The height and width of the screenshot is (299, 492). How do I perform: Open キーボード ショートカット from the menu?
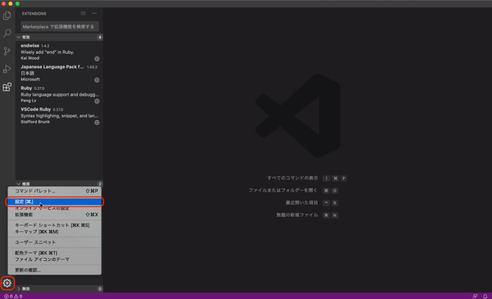[x=55, y=225]
